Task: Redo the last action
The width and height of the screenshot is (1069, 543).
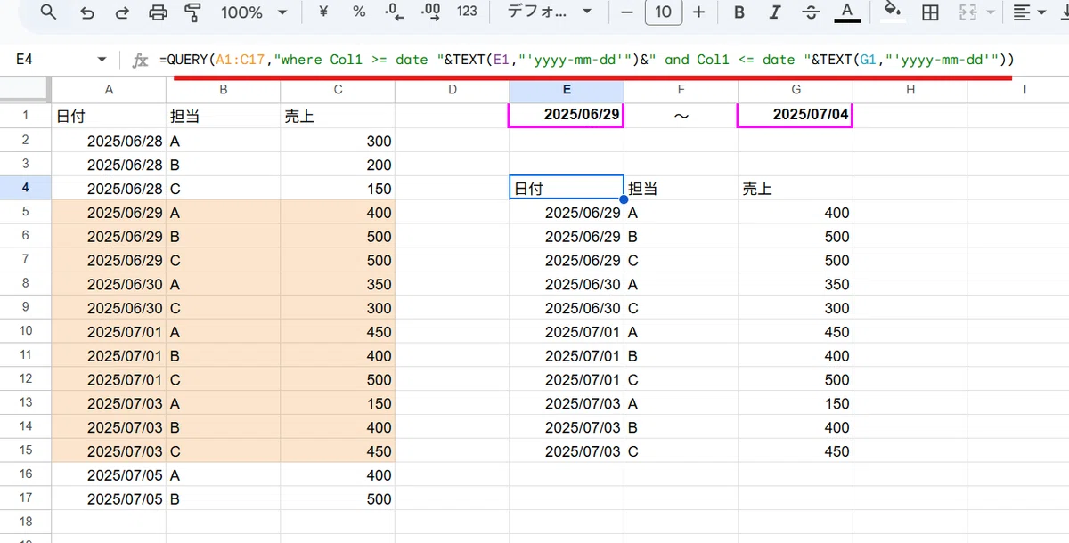Action: point(122,12)
